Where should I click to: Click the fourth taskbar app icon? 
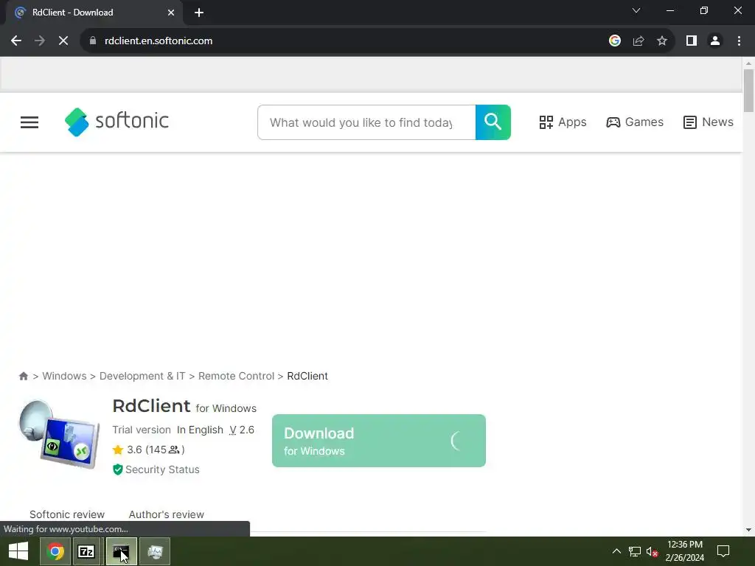pyautogui.click(x=155, y=551)
